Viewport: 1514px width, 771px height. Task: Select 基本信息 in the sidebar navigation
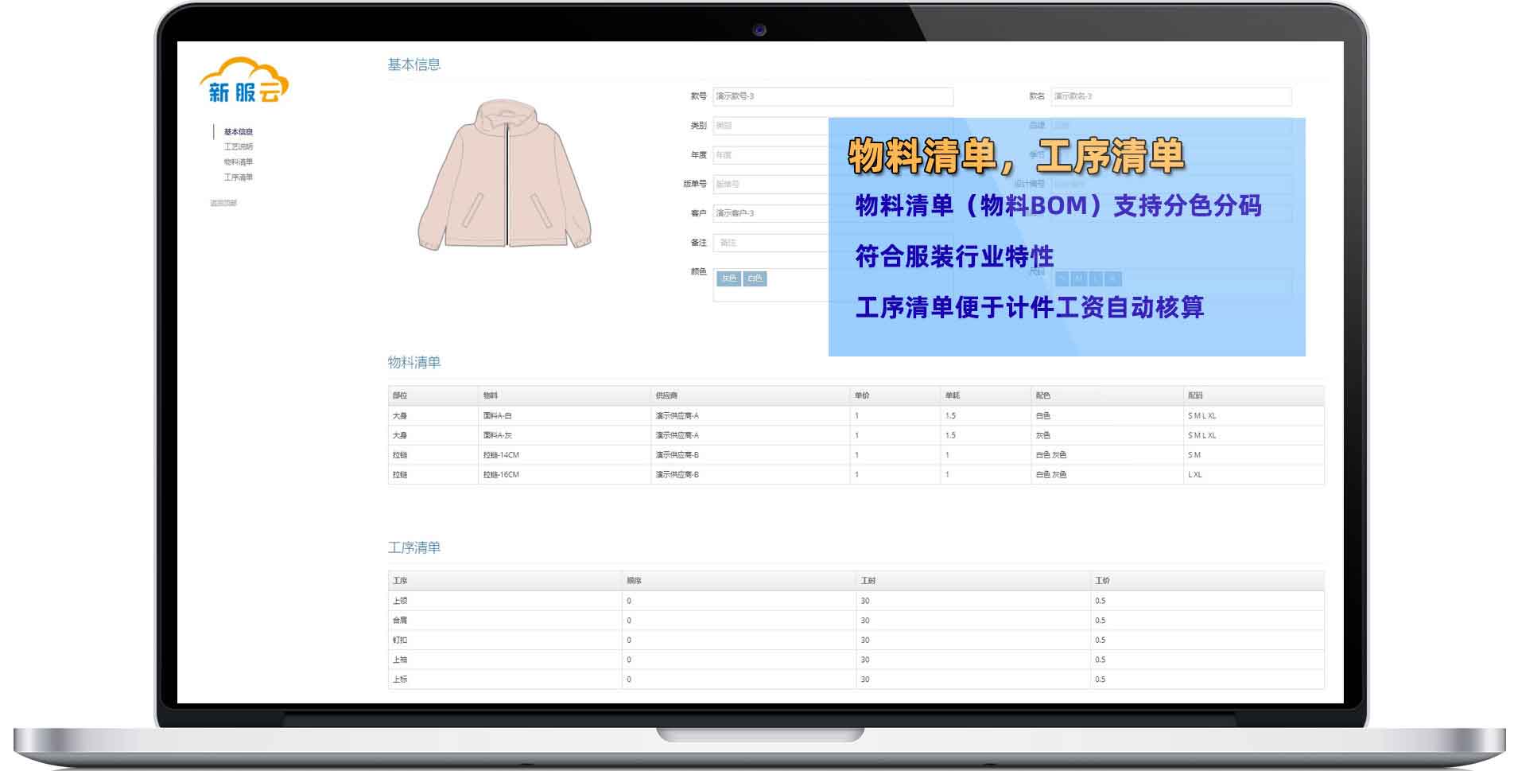[x=240, y=131]
